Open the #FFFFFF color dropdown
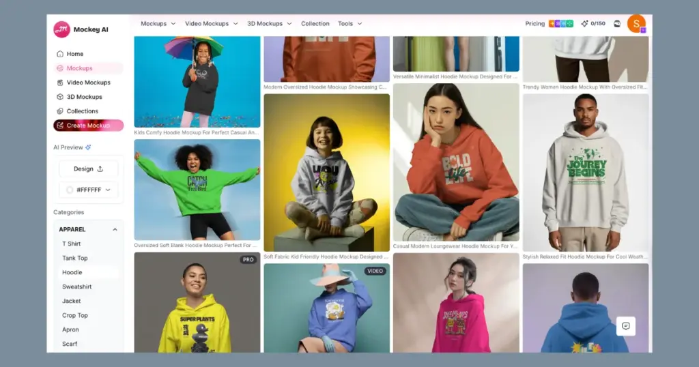The width and height of the screenshot is (699, 367). pyautogui.click(x=88, y=190)
